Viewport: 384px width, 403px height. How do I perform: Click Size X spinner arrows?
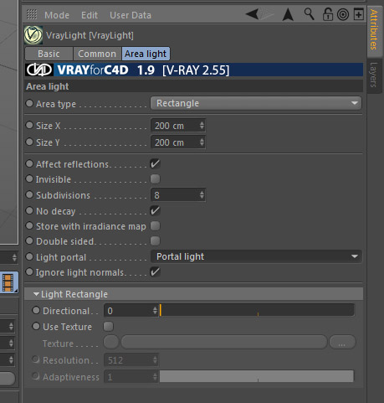tap(202, 126)
